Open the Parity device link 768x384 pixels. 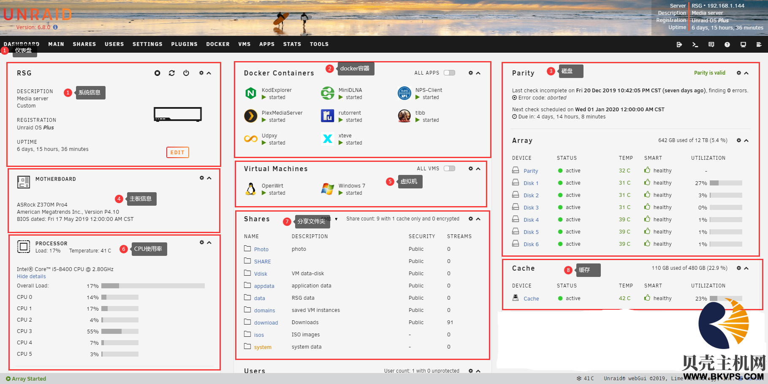[531, 171]
